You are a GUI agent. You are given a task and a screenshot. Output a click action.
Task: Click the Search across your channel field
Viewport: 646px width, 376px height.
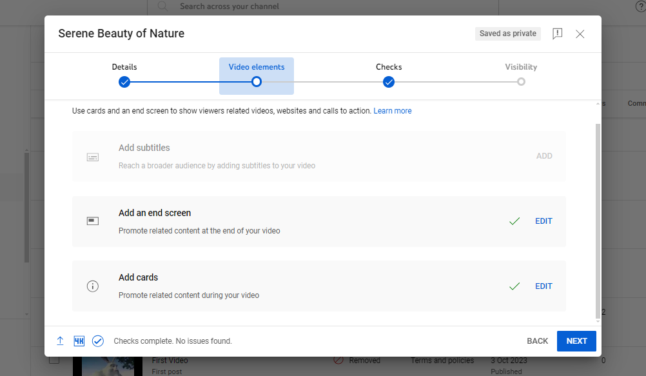coord(322,6)
